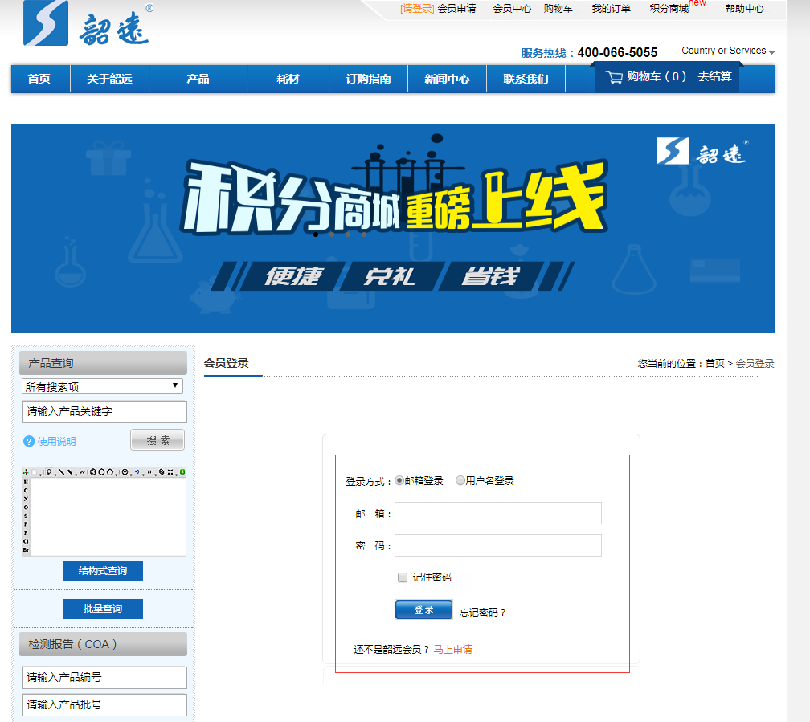Click the 结构式查询 button
The image size is (810, 722).
103,571
